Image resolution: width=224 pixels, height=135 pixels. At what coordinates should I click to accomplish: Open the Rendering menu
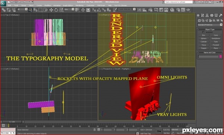(80, 6)
